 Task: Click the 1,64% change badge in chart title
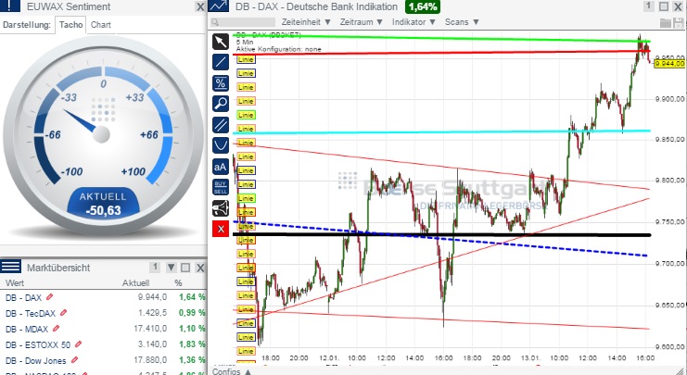click(x=423, y=6)
